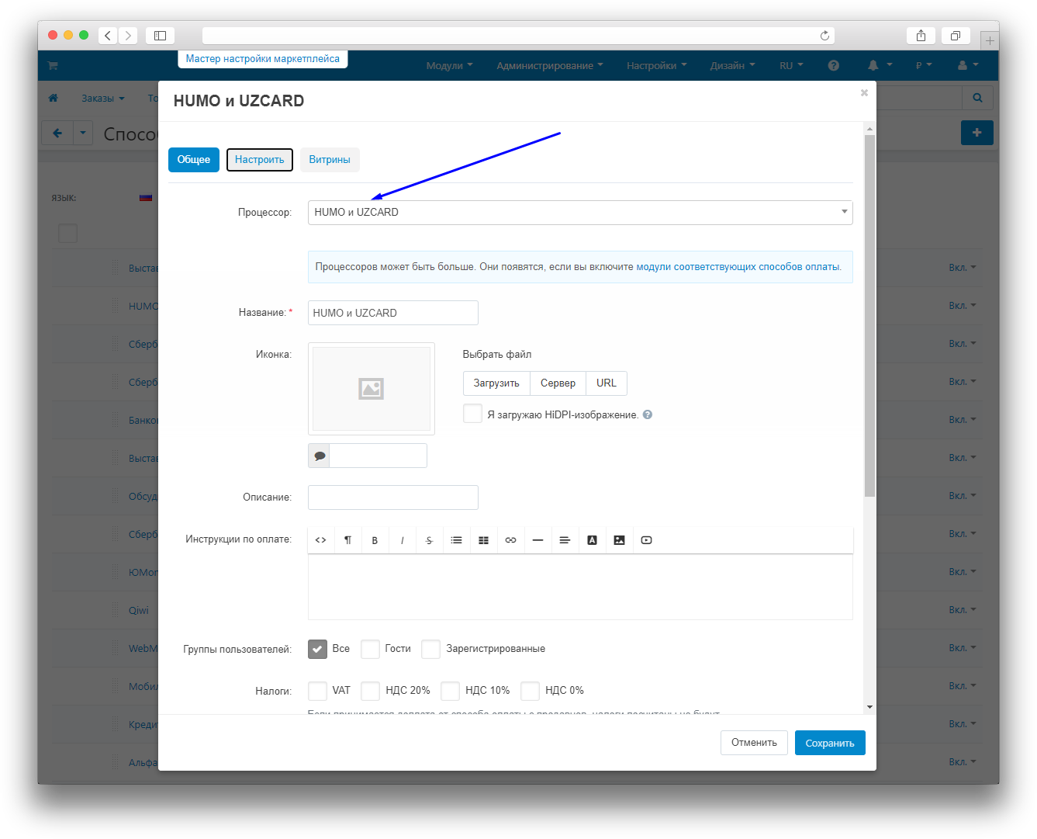1037x839 pixels.
Task: Insert a table in the editor
Action: click(x=483, y=540)
